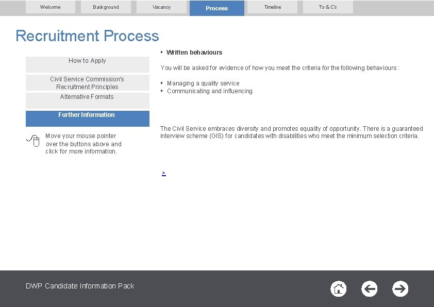Open the Vacancy tab
The width and height of the screenshot is (434, 307).
(x=161, y=7)
